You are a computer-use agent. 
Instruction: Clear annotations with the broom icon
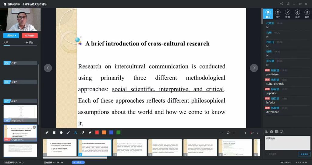pos(90,132)
